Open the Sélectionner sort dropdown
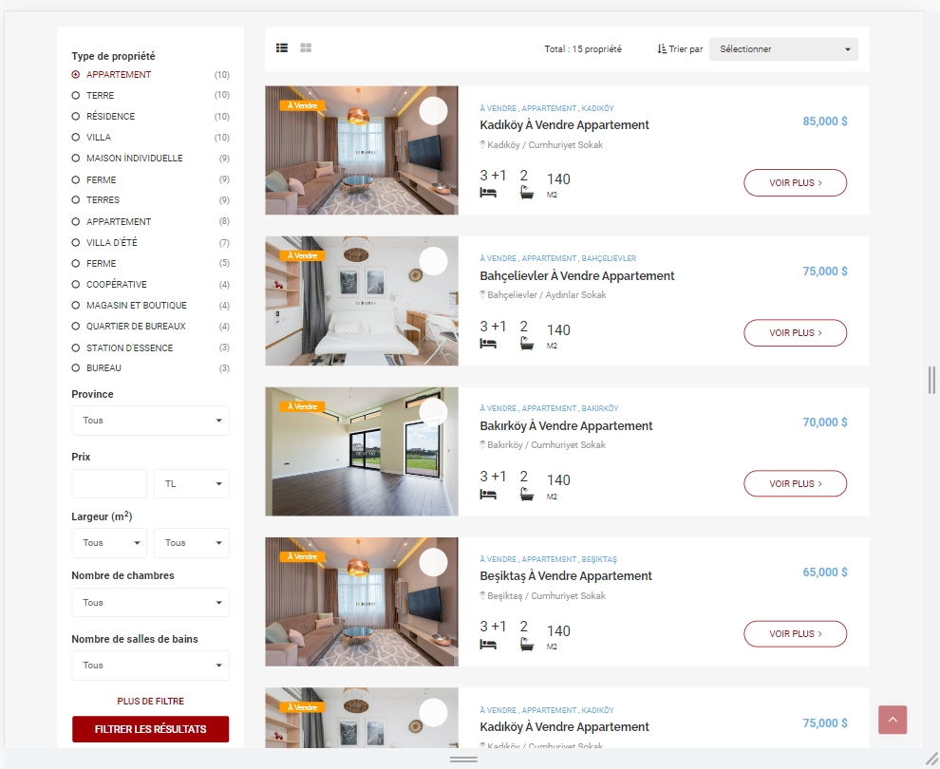Image resolution: width=940 pixels, height=769 pixels. pos(783,49)
